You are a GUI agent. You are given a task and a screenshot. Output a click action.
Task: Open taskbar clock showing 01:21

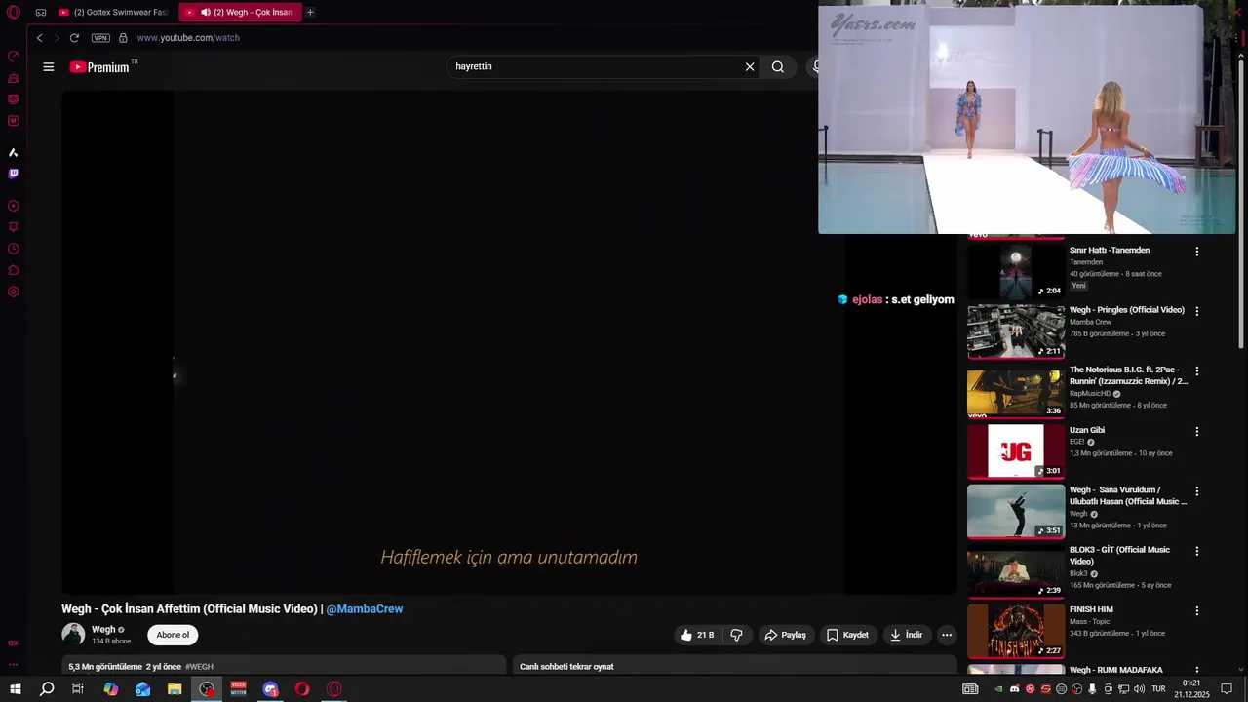point(1191,689)
